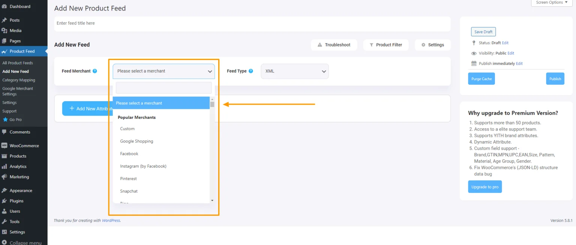576x245 pixels.
Task: Expand Screen Options panel
Action: 552,3
